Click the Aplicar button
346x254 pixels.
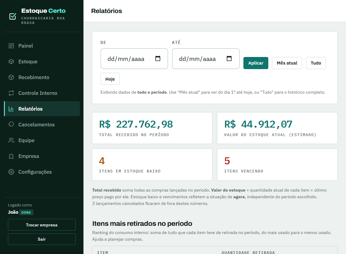point(256,63)
